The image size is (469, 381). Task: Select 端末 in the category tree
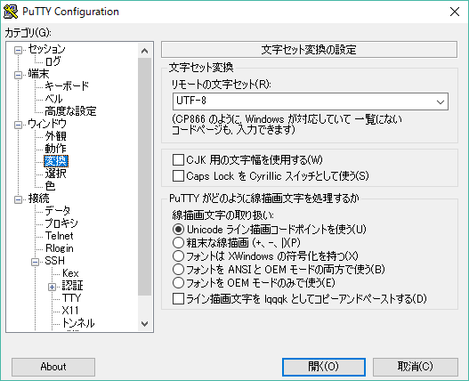[x=38, y=74]
